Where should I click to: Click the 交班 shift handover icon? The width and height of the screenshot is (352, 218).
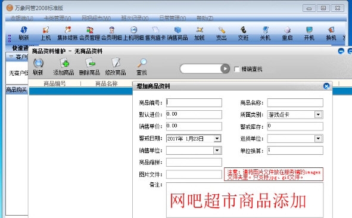(x=244, y=30)
